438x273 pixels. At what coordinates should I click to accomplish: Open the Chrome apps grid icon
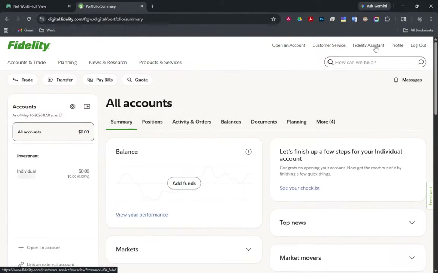click(x=6, y=30)
